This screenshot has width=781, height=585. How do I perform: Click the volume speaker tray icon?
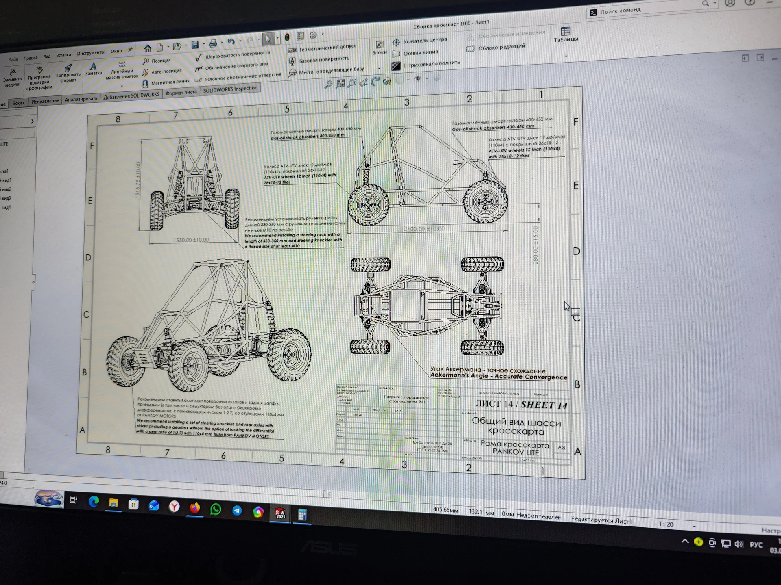[x=739, y=544]
